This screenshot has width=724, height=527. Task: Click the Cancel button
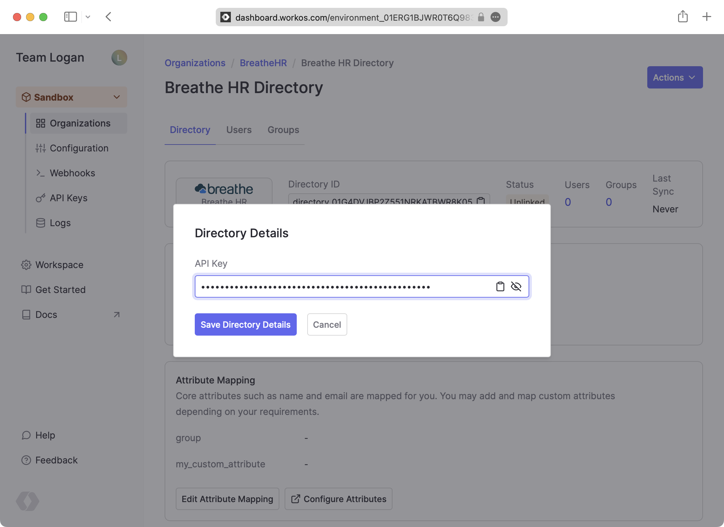pyautogui.click(x=327, y=325)
